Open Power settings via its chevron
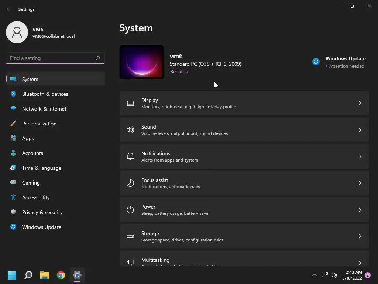 coord(360,210)
